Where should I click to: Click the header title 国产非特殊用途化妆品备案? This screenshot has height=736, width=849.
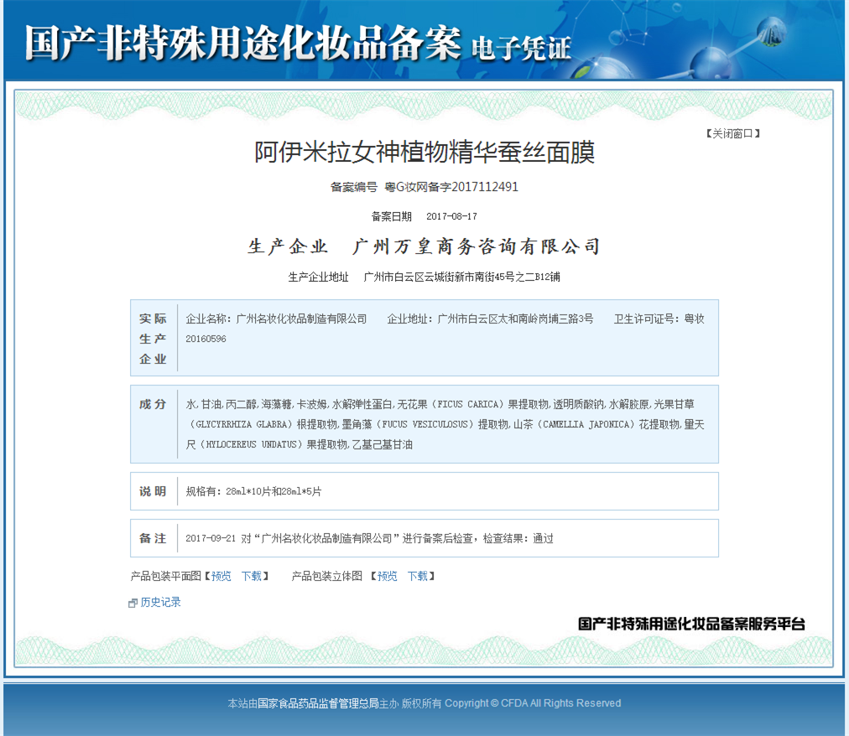[243, 44]
